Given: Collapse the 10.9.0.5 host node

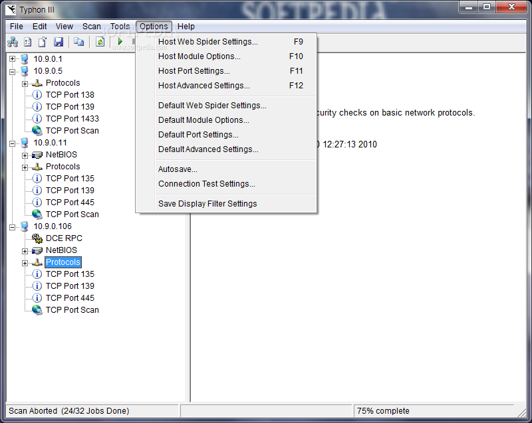Looking at the screenshot, I should pyautogui.click(x=12, y=72).
